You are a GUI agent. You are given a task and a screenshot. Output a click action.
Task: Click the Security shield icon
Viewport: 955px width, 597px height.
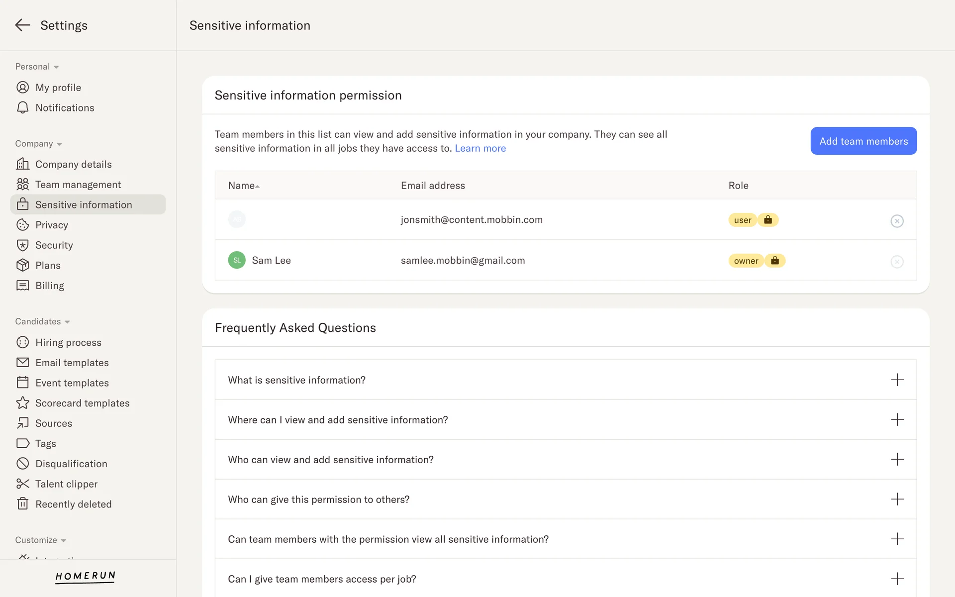22,245
